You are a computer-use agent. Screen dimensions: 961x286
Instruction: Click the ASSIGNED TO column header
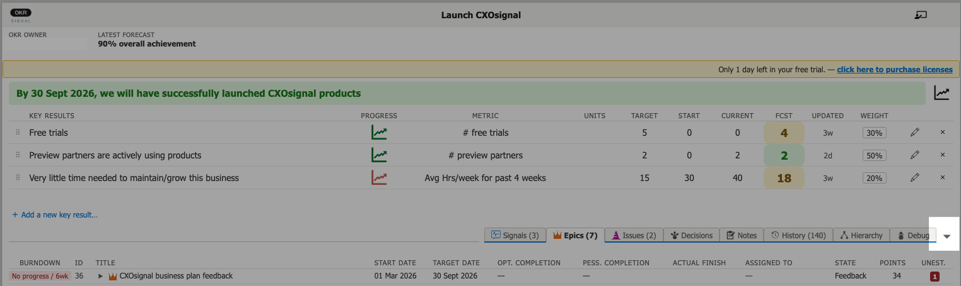[769, 263]
